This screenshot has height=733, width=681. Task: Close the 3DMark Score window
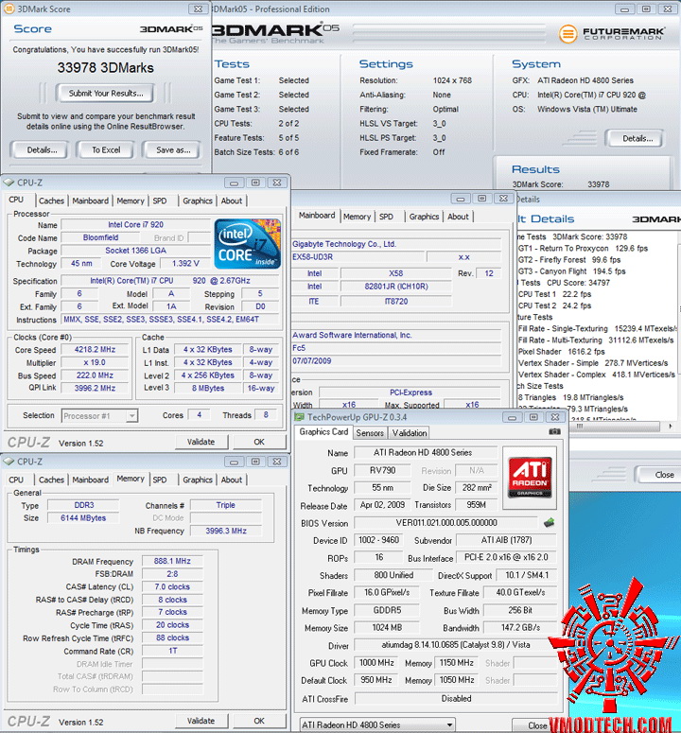[x=199, y=9]
